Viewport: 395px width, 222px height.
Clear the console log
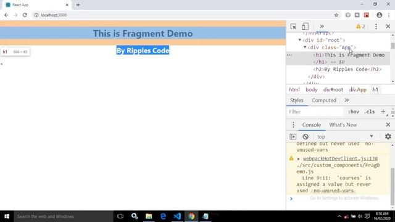306,137
